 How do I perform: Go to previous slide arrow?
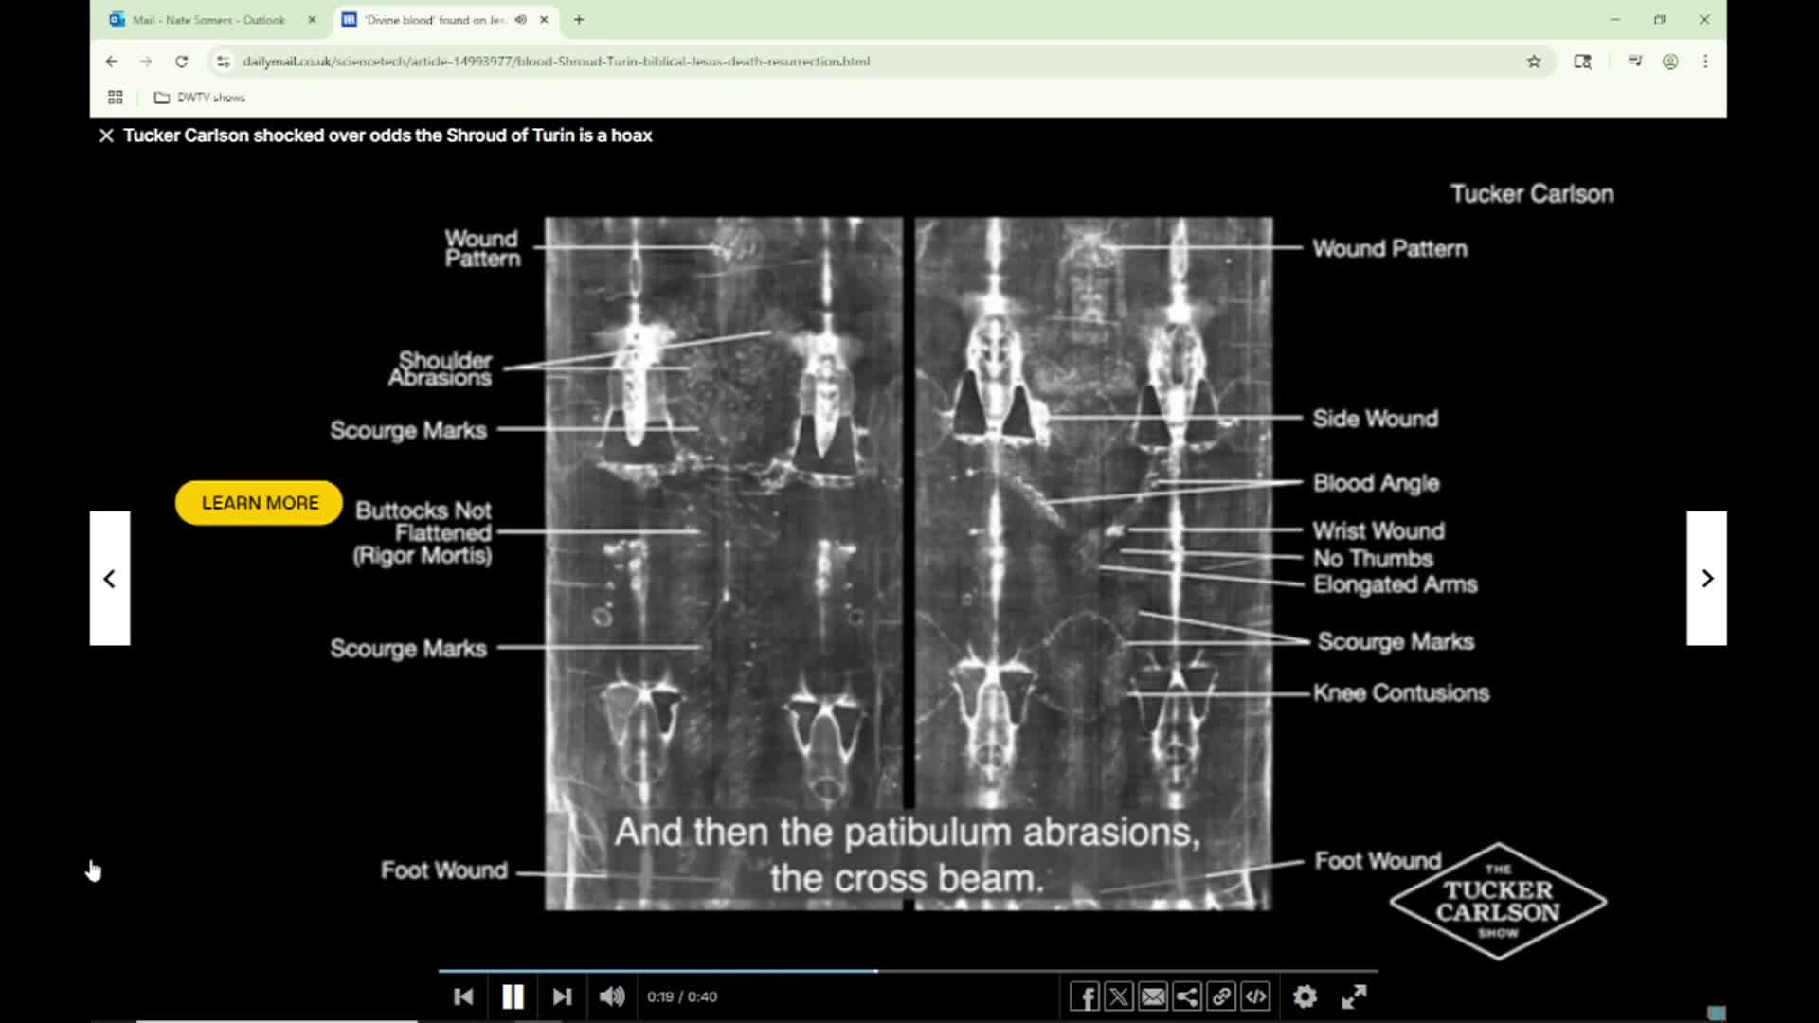110,579
